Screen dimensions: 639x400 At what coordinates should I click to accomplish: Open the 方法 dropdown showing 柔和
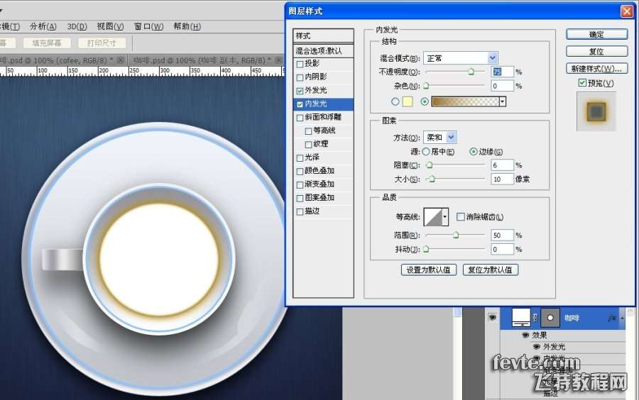[440, 138]
